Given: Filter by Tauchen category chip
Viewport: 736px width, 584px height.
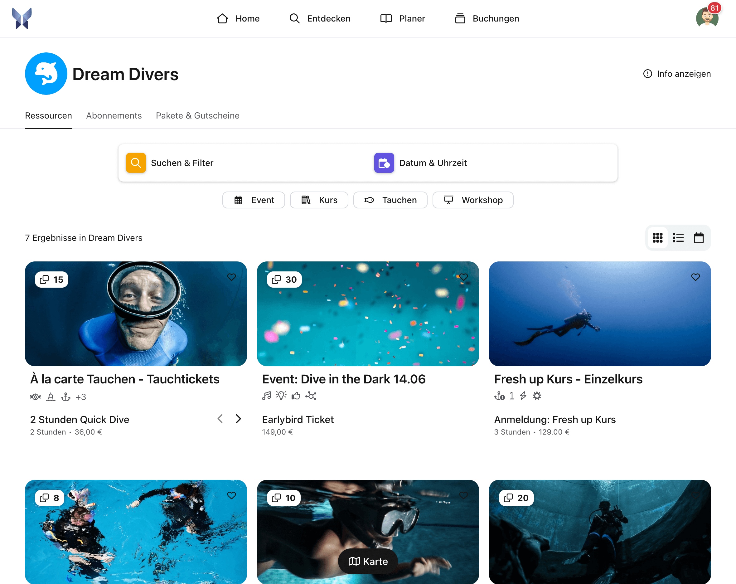Looking at the screenshot, I should 390,200.
